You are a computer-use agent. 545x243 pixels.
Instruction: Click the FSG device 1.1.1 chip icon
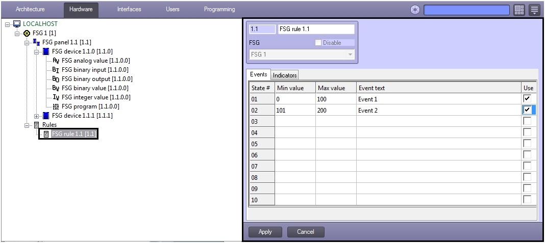pos(46,116)
